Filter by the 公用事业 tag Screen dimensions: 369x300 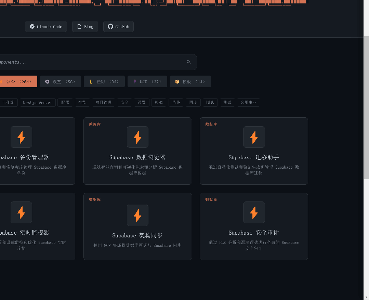(x=249, y=102)
